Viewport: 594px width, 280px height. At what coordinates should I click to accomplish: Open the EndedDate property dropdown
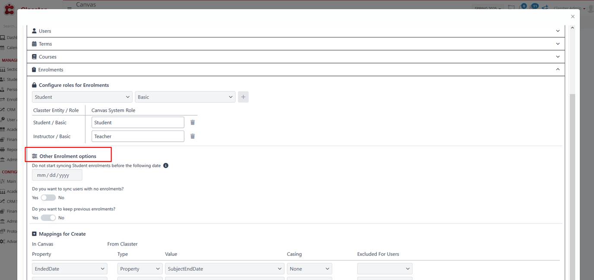pos(70,269)
